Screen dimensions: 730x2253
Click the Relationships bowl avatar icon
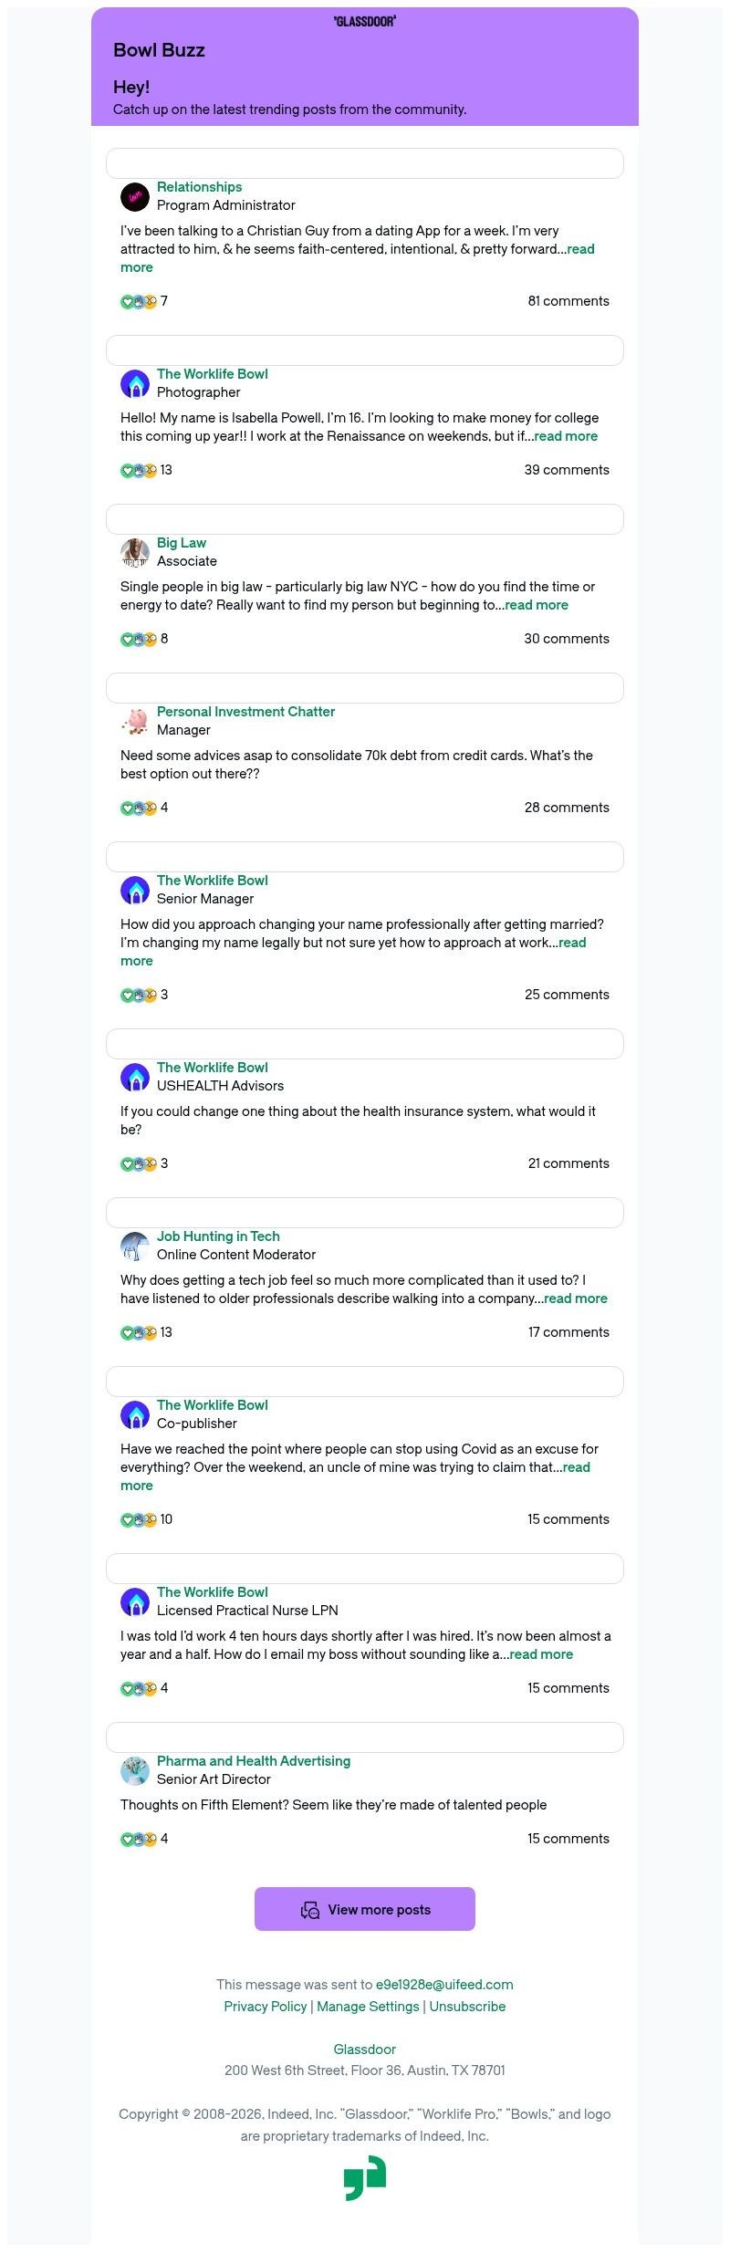[x=135, y=196]
